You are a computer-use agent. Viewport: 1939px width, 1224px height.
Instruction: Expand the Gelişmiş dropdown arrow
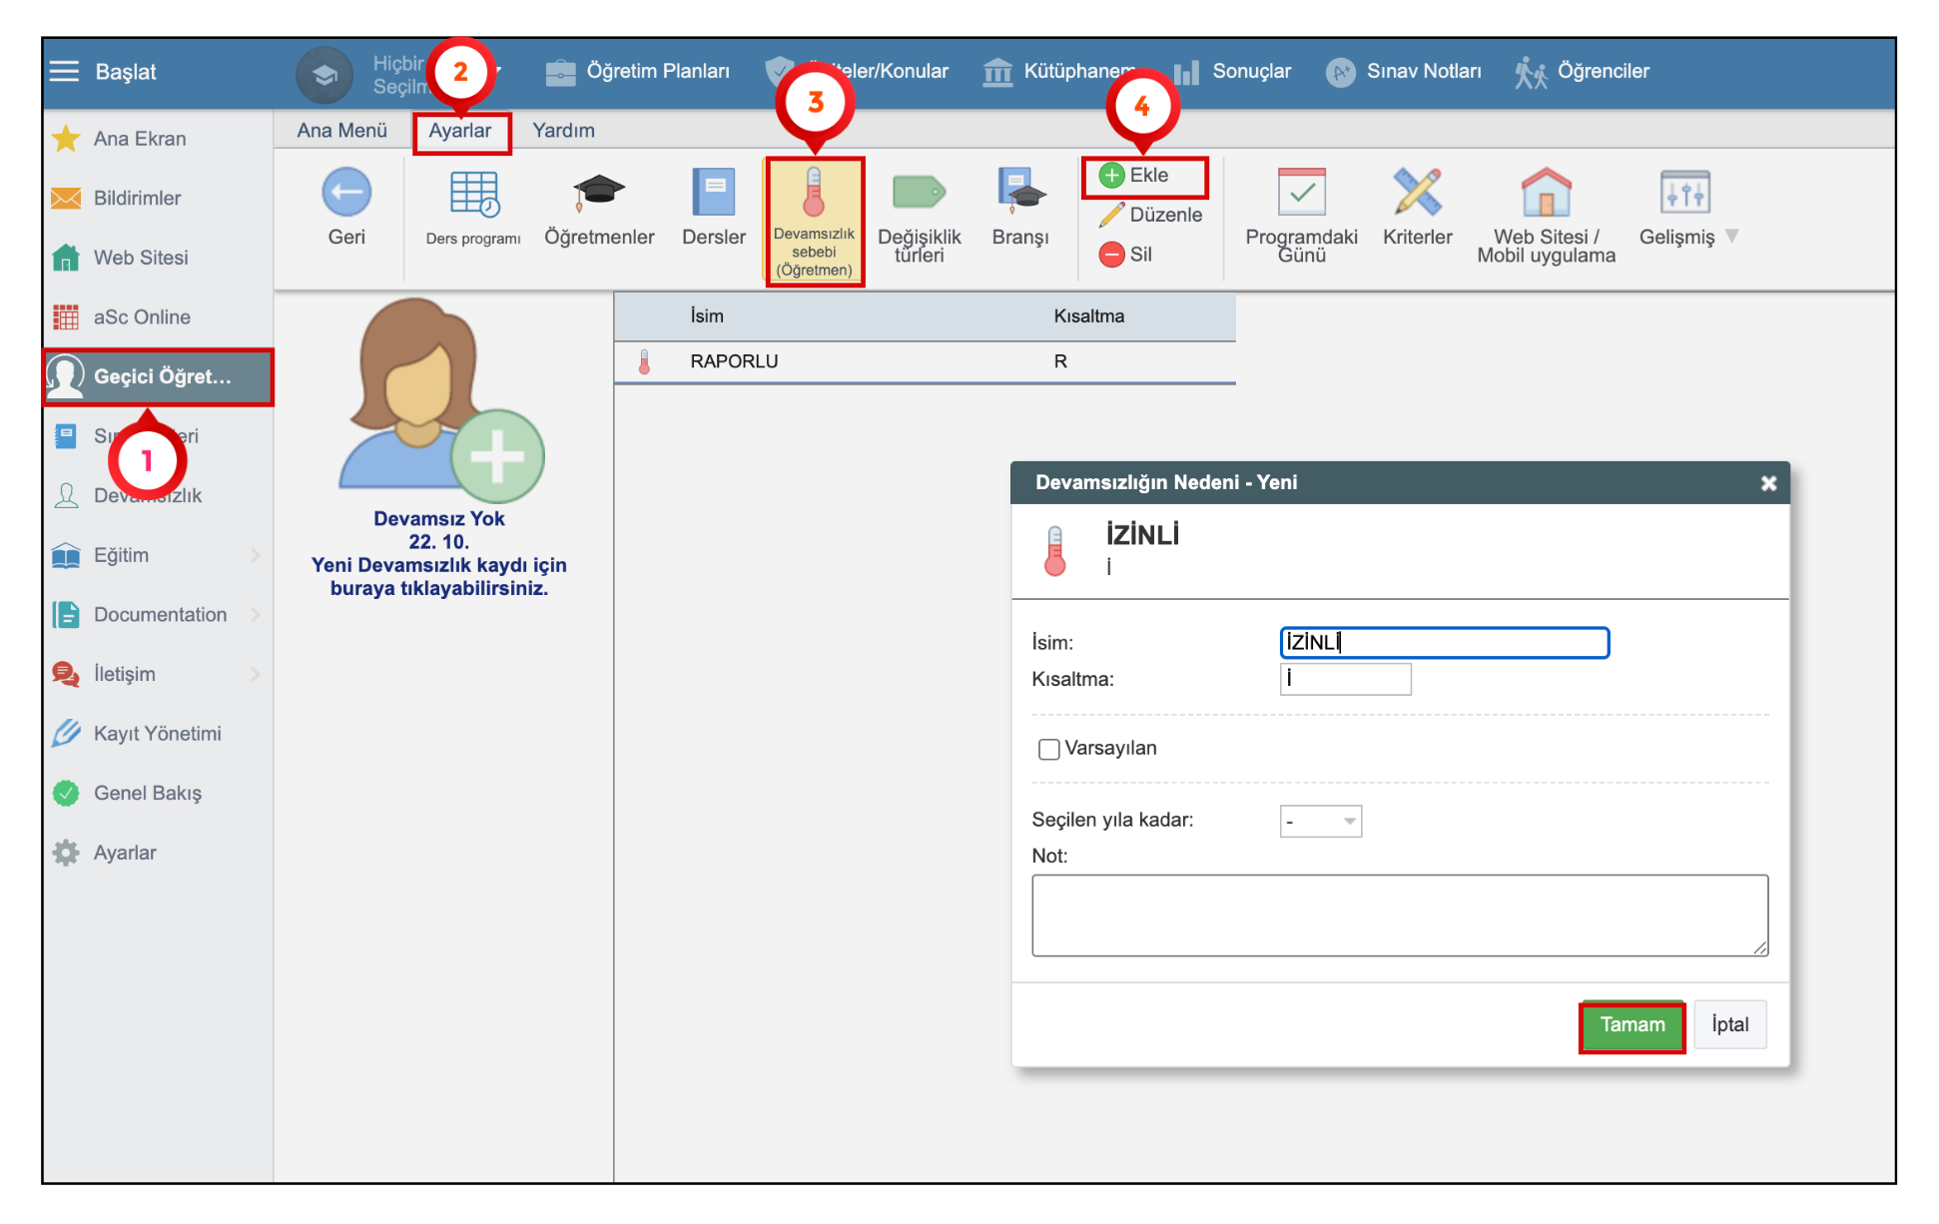pyautogui.click(x=1732, y=237)
